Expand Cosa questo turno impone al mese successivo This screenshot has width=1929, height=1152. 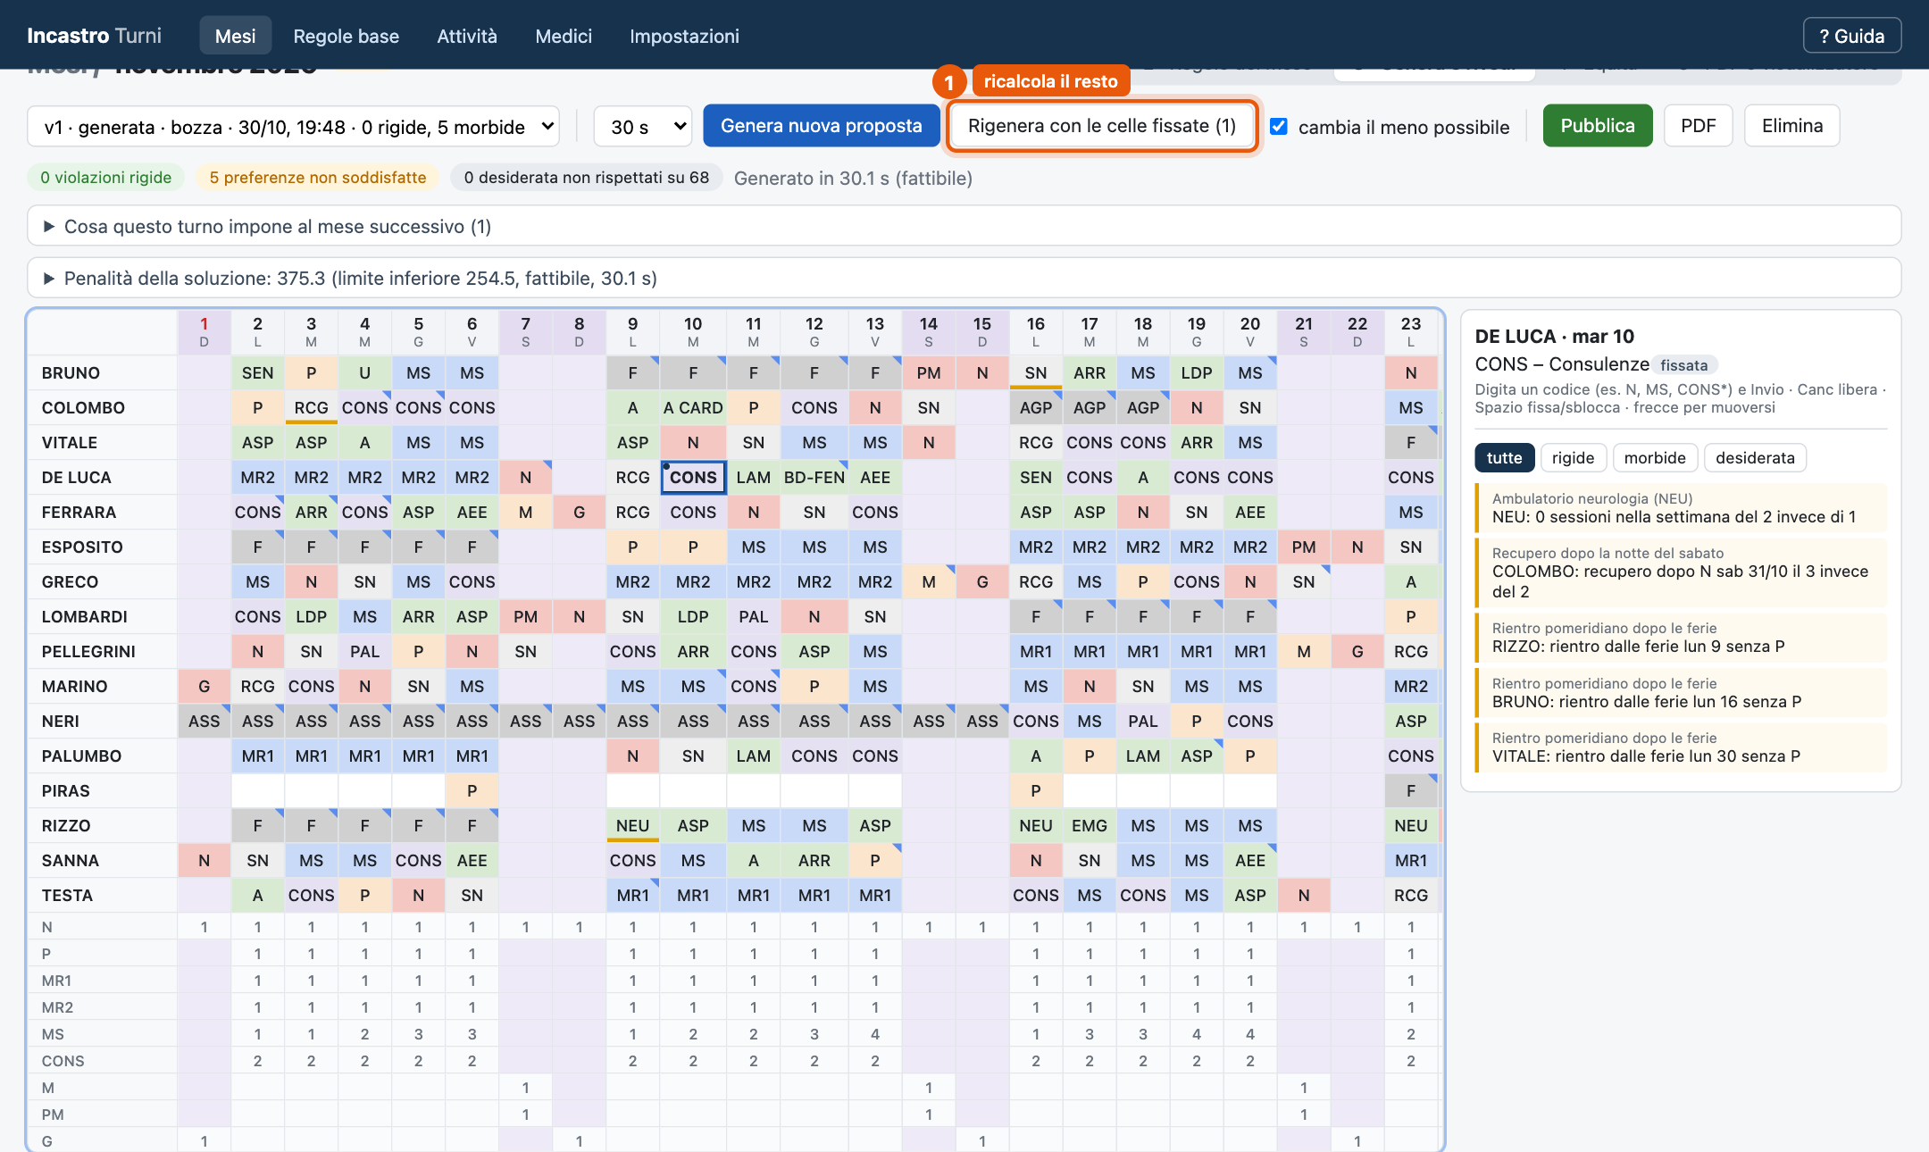964,226
